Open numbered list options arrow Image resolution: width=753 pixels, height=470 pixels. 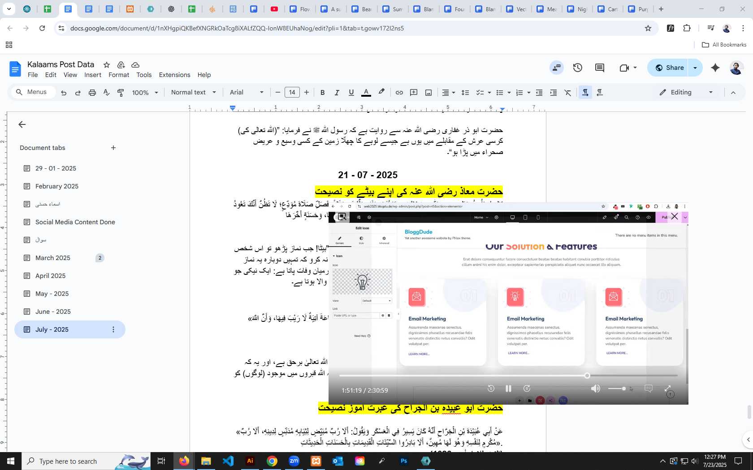click(x=529, y=93)
